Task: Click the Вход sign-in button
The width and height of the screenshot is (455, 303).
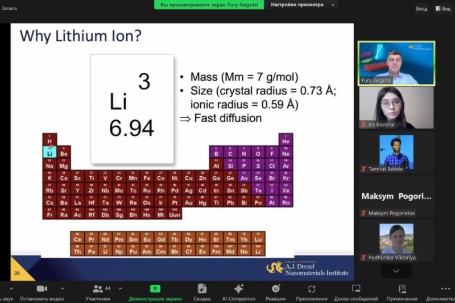Action: pyautogui.click(x=421, y=9)
